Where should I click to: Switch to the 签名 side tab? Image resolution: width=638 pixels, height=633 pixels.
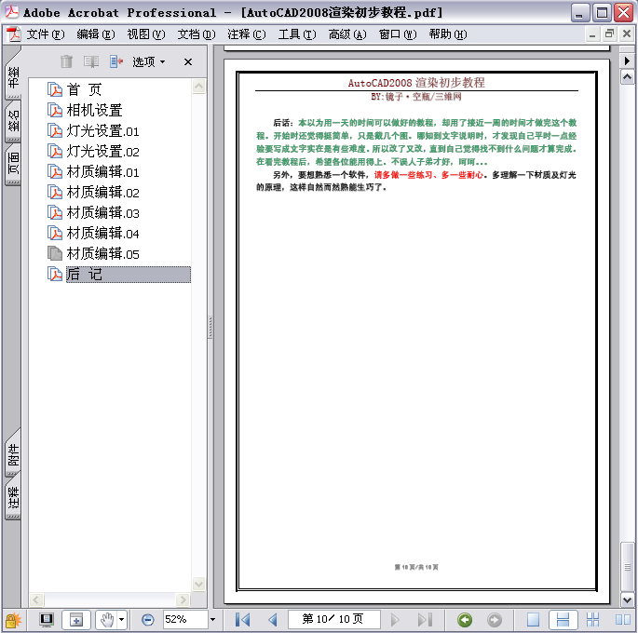(13, 121)
